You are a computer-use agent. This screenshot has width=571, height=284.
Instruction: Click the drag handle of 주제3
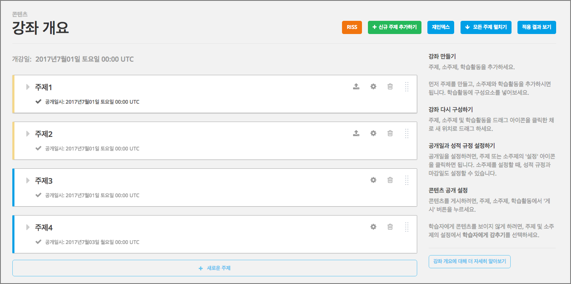407,180
